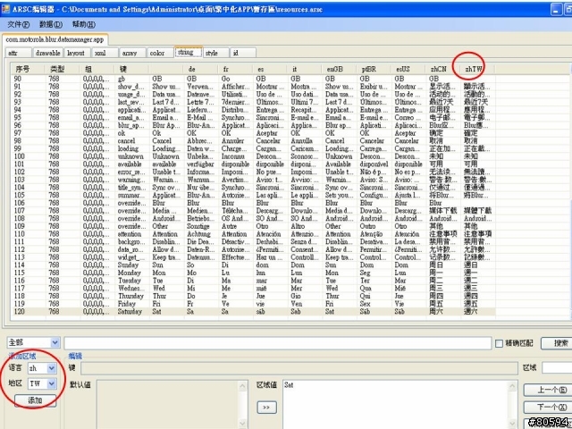Click the 添加 add button
Viewport: 572px width, 429px height.
36,400
